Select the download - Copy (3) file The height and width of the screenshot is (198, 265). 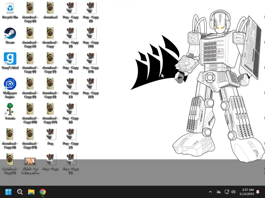50,88
